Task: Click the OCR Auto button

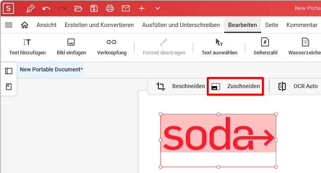Action: pyautogui.click(x=298, y=86)
